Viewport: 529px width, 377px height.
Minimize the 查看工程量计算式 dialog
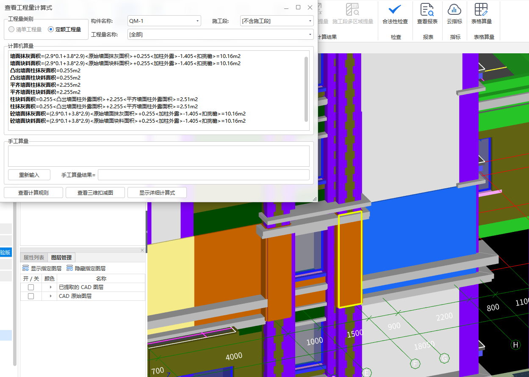coord(286,8)
